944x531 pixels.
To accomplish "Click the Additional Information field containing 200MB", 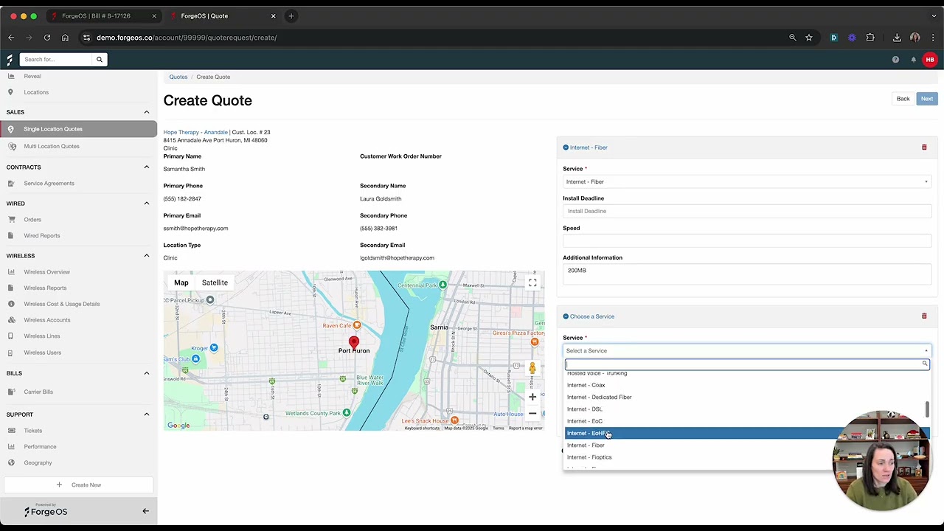I will [747, 274].
